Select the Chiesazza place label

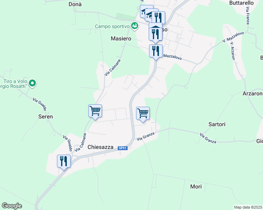101,147
